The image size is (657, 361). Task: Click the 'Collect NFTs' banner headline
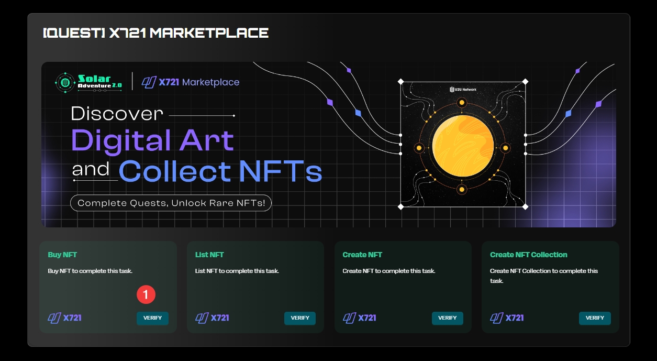[220, 171]
